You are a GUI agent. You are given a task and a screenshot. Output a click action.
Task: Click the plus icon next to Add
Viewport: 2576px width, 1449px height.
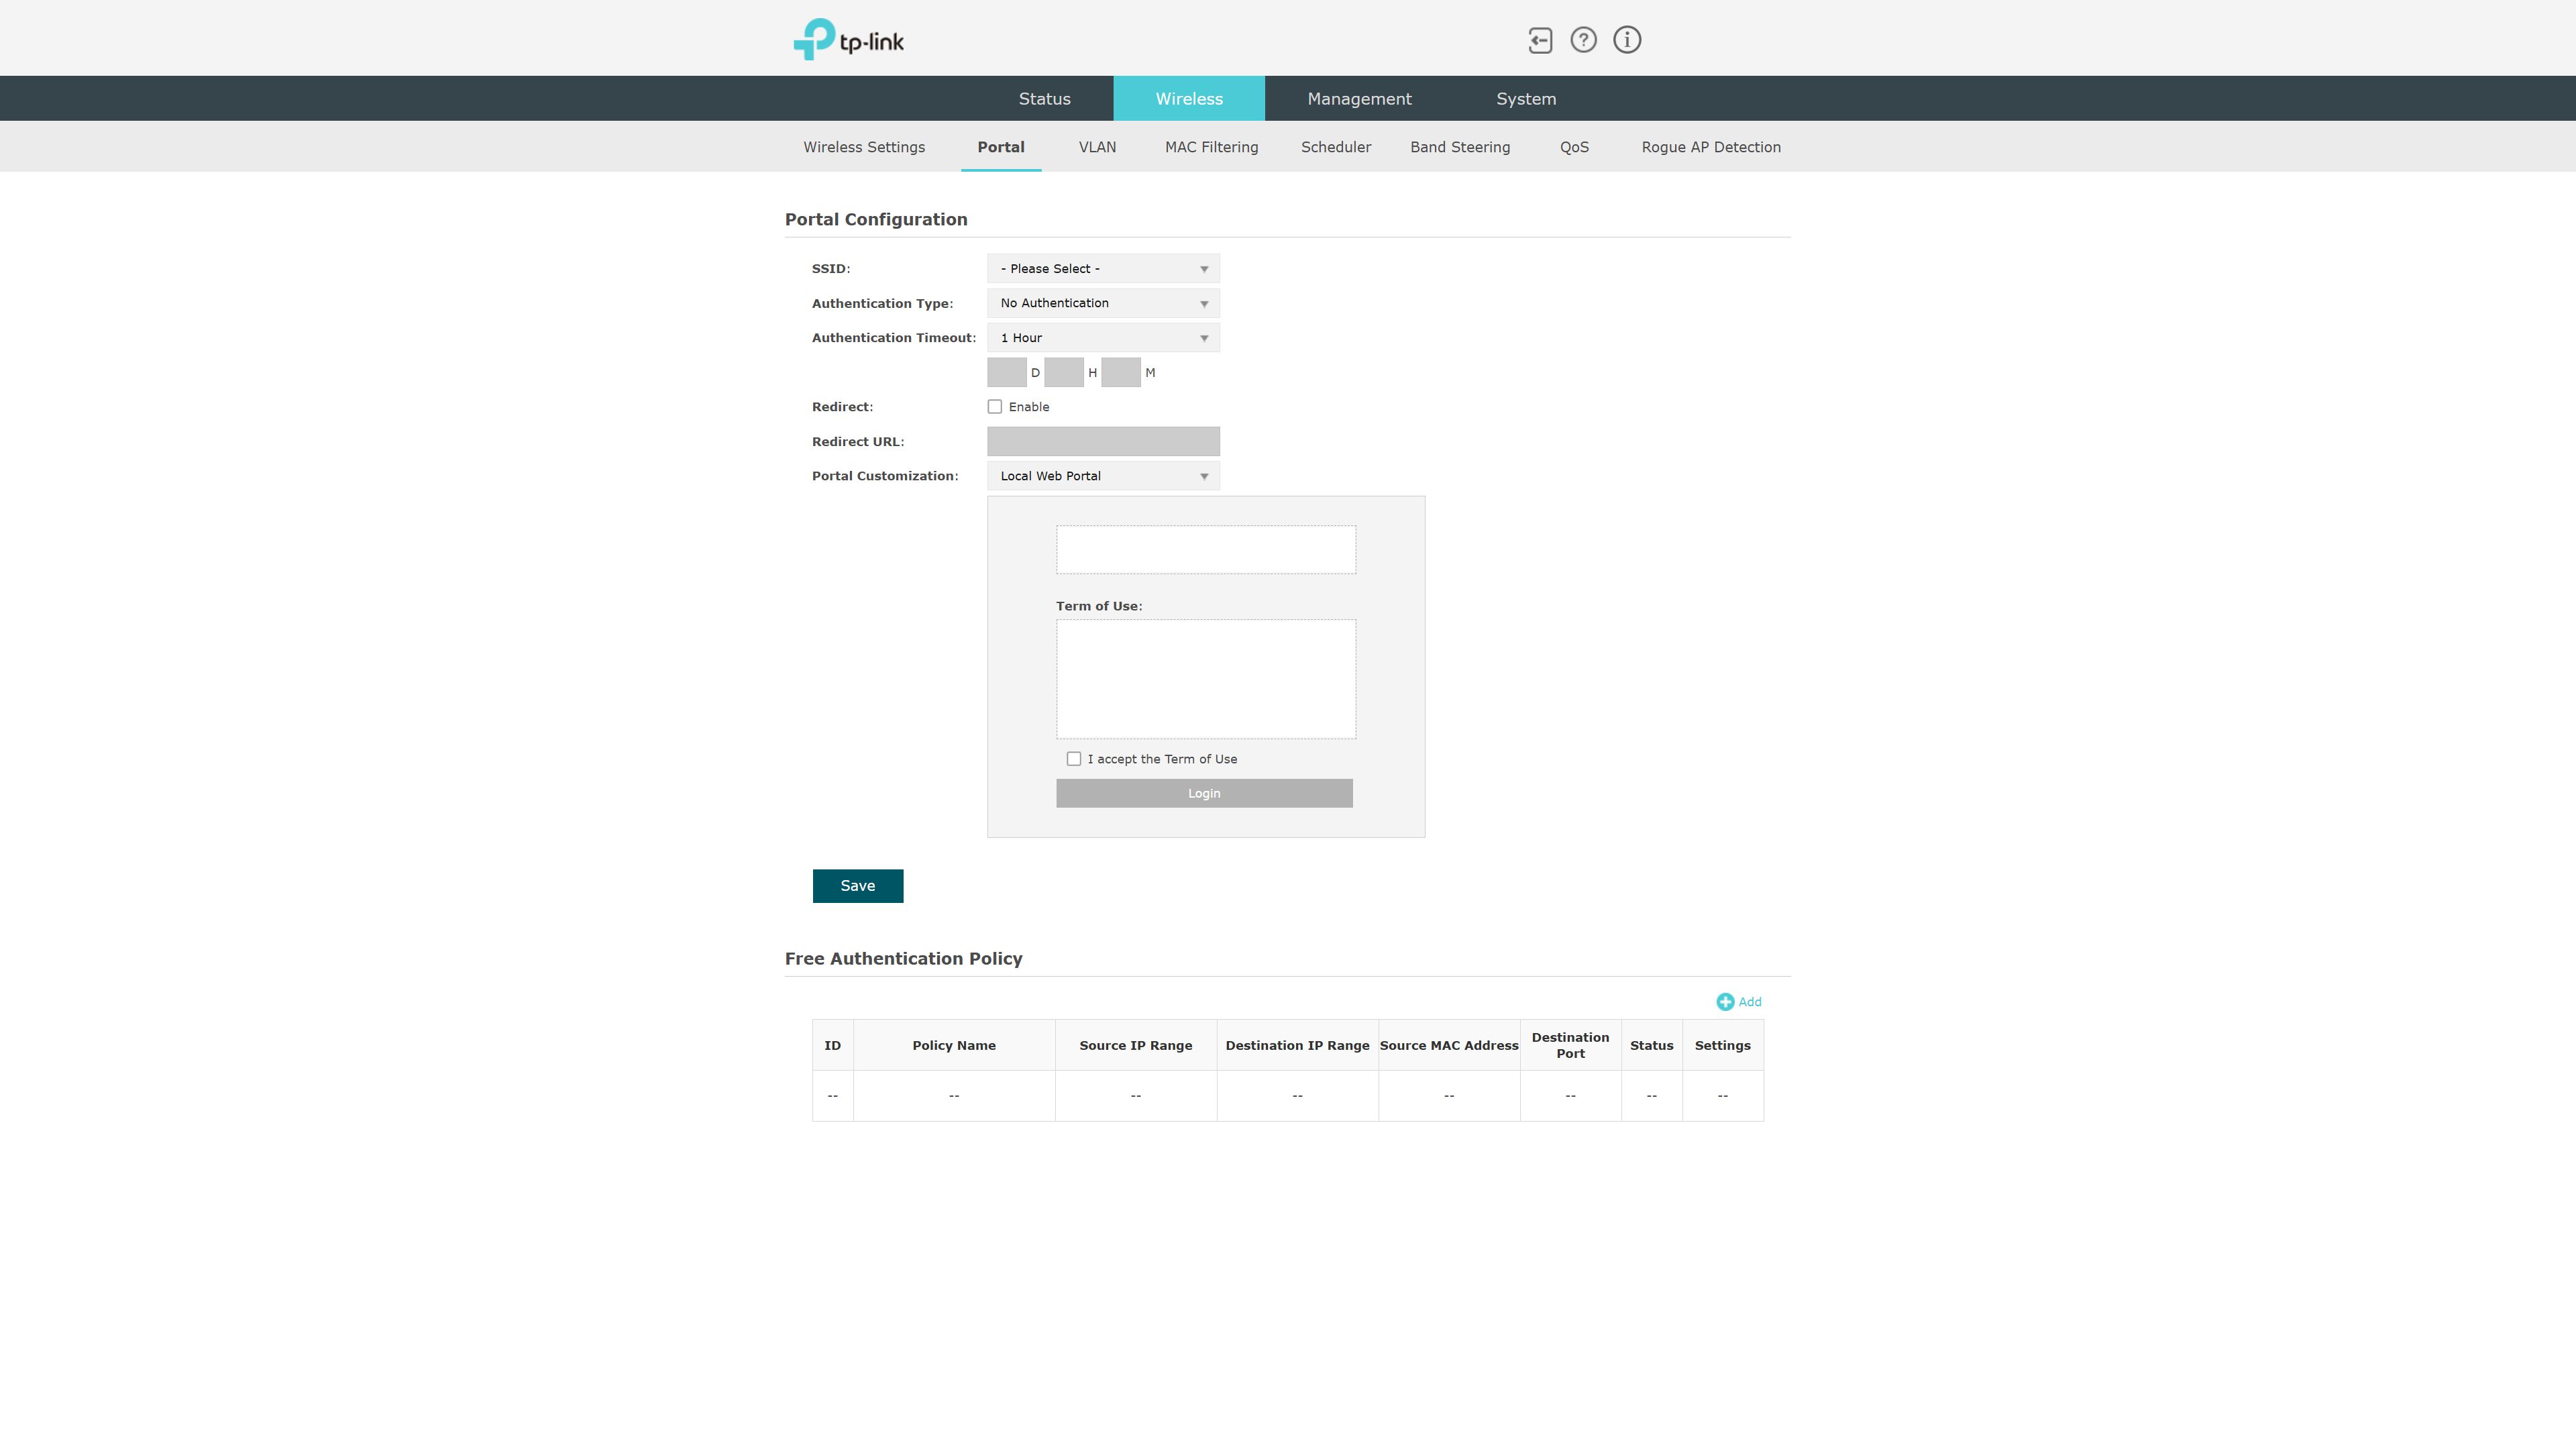point(1725,1002)
